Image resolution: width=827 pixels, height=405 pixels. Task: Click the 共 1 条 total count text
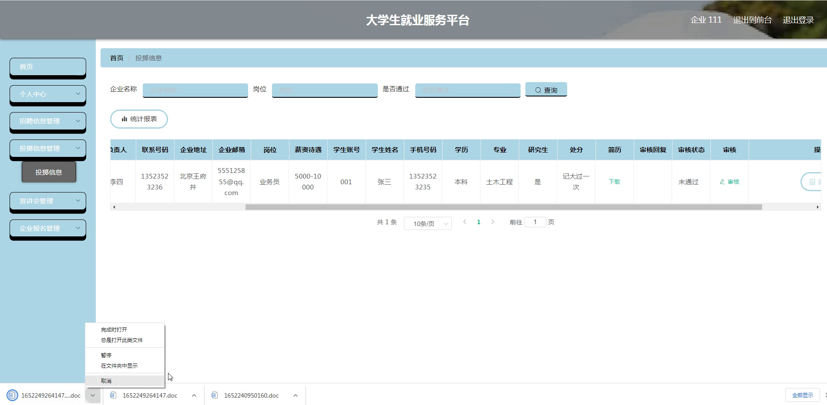tap(387, 222)
